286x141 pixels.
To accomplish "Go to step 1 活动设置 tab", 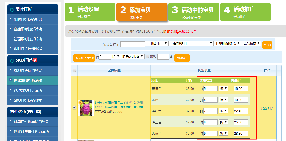I will (x=89, y=12).
